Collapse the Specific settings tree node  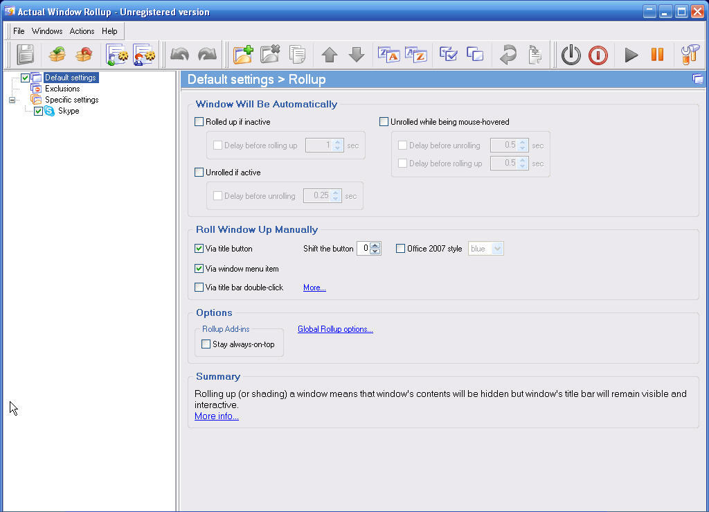point(11,99)
